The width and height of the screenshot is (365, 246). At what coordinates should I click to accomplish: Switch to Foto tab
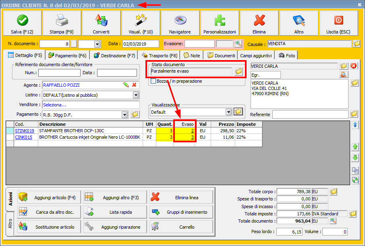(x=287, y=55)
